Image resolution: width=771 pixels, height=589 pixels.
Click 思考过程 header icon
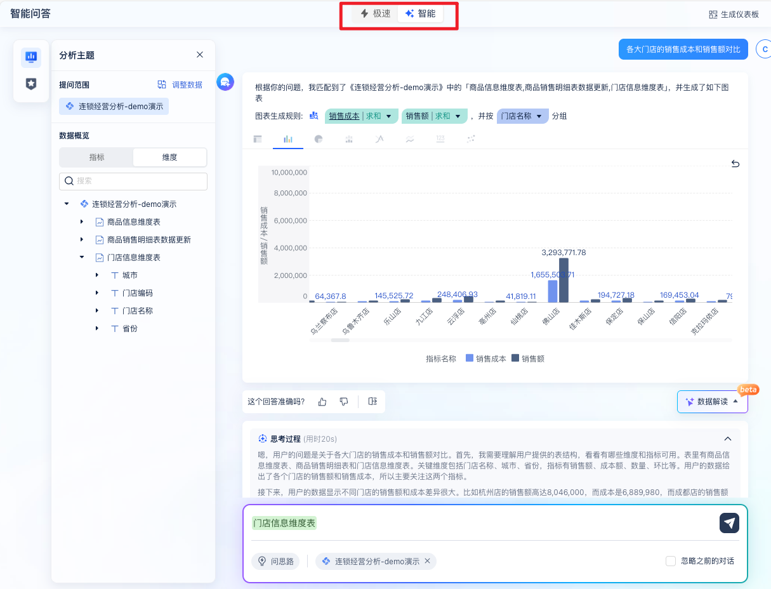coord(263,439)
